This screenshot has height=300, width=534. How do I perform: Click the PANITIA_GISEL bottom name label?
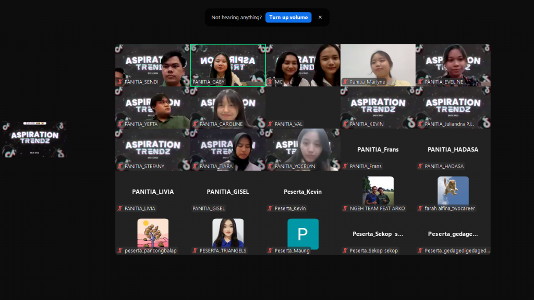(209, 208)
